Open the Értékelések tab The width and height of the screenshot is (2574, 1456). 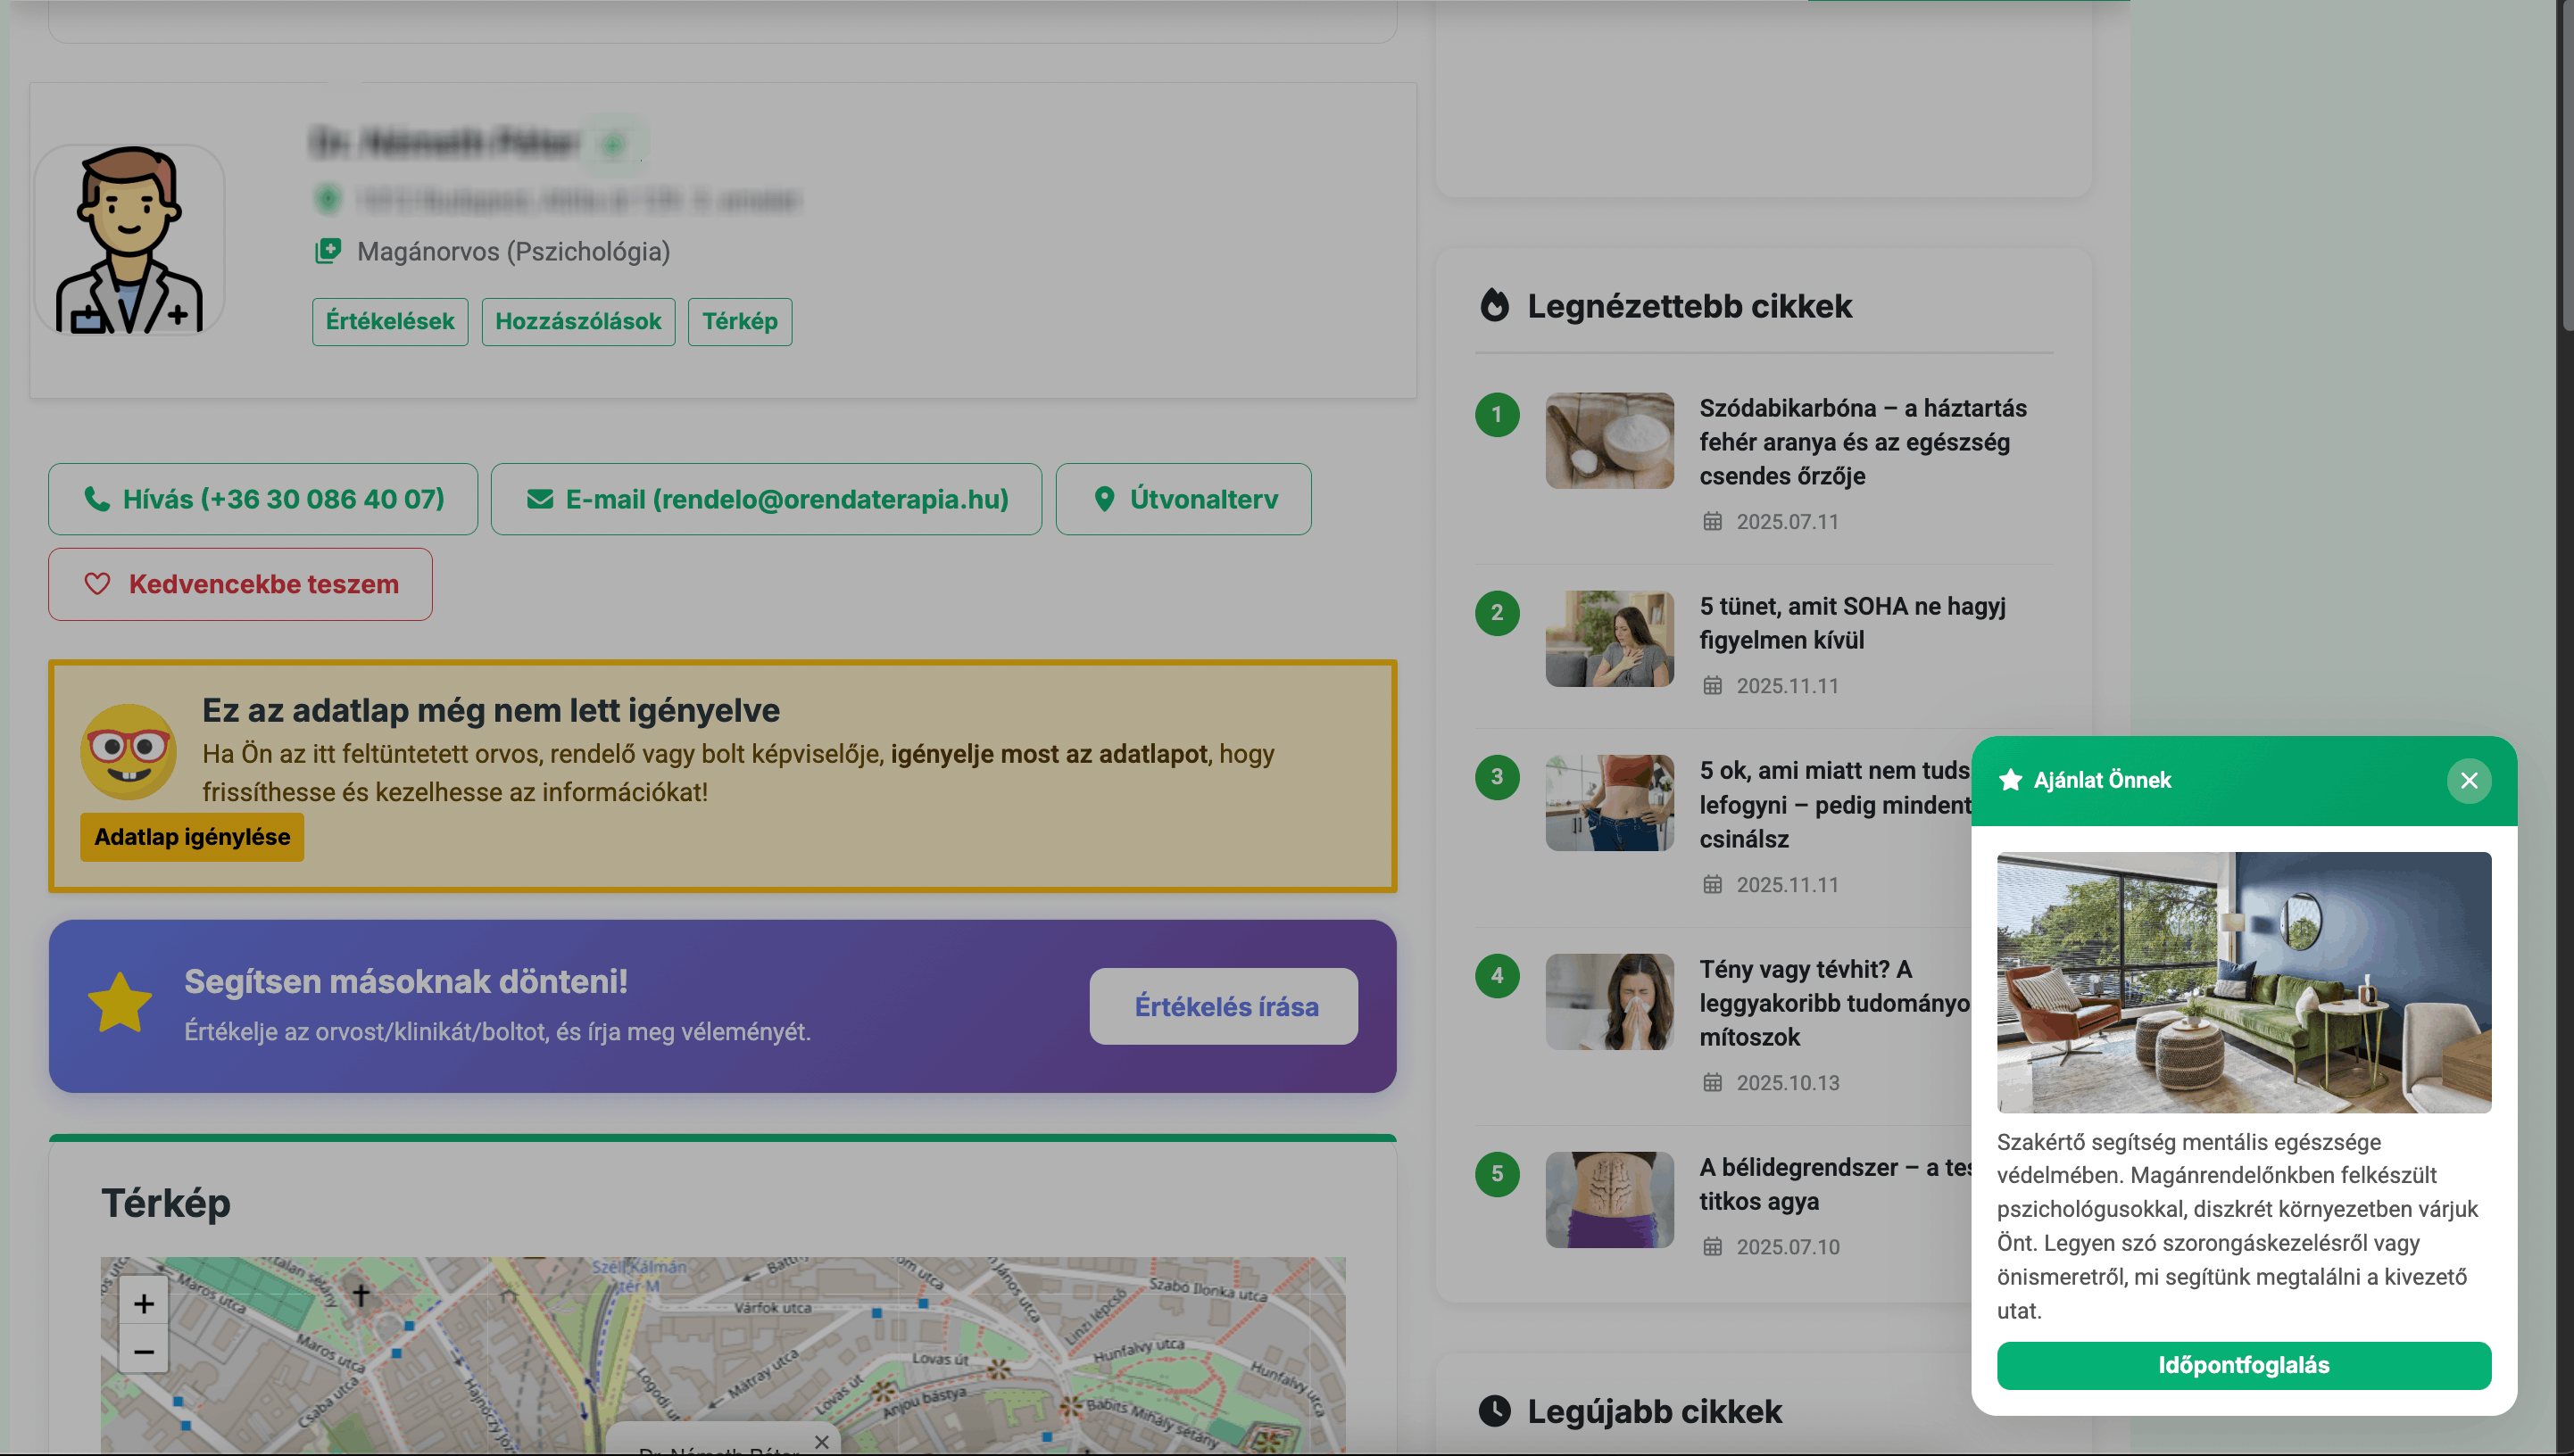[390, 322]
